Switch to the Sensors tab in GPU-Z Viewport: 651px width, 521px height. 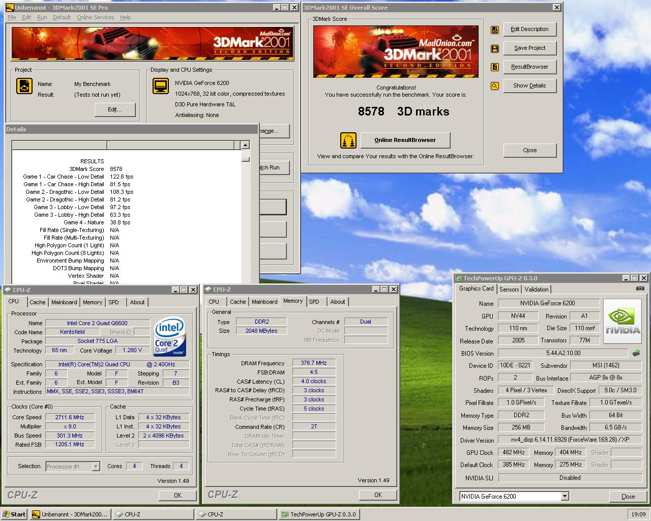pos(509,290)
